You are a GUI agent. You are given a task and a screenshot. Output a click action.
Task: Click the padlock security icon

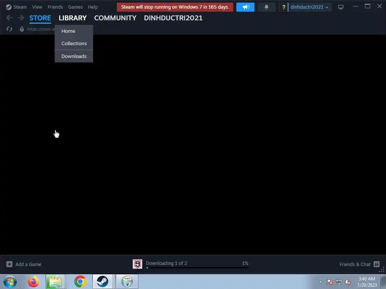pyautogui.click(x=21, y=29)
